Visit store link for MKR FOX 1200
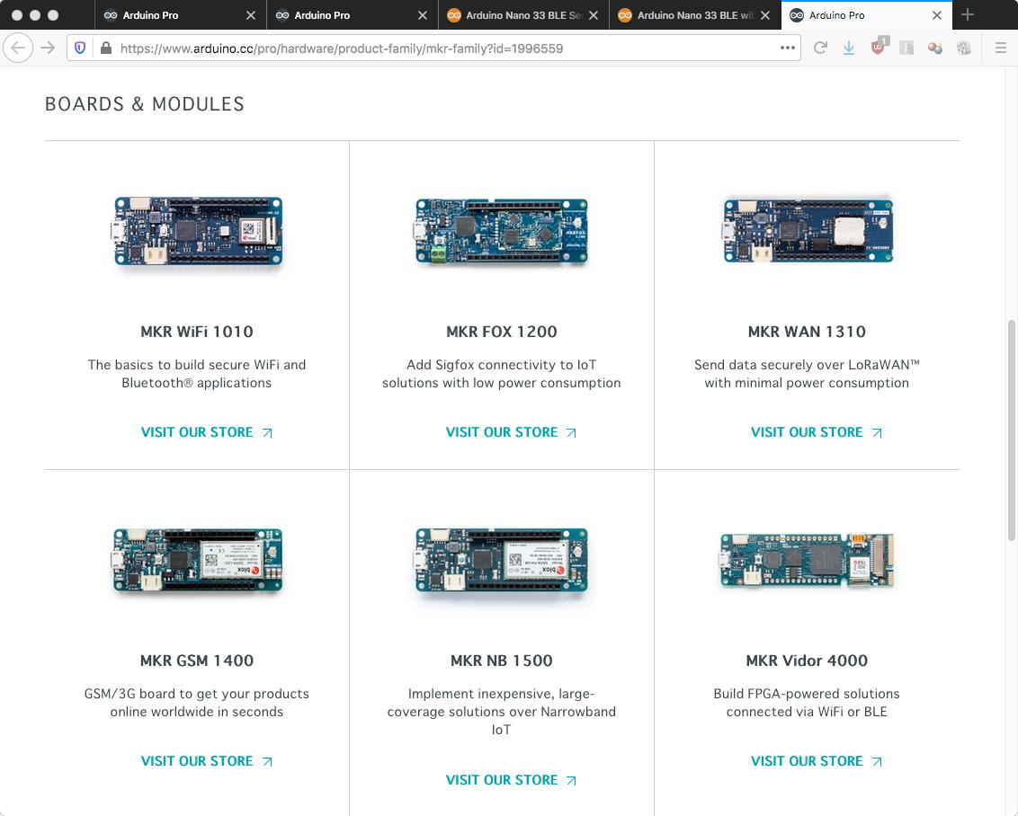1018x816 pixels. [511, 432]
